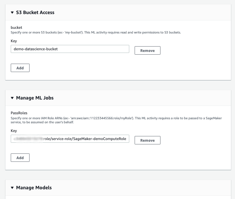
Task: Collapse the S3 Bucket Access section triangle
Action: [12, 13]
